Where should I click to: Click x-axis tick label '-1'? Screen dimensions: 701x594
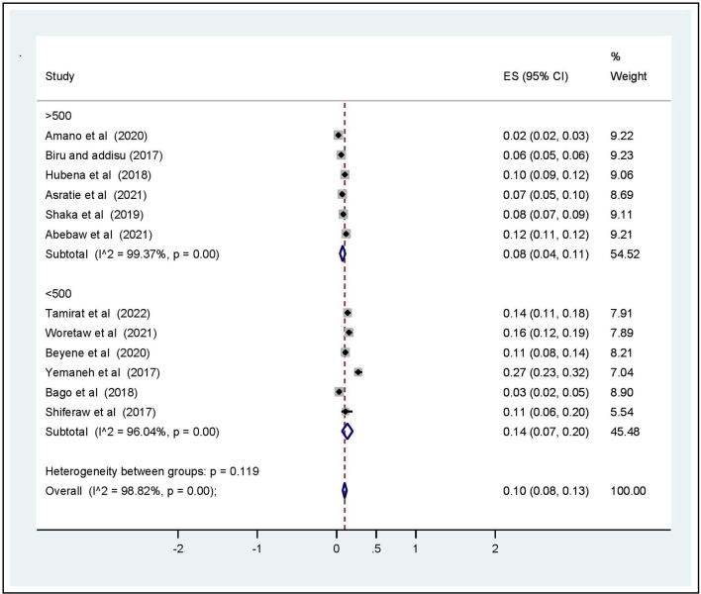pyautogui.click(x=257, y=548)
